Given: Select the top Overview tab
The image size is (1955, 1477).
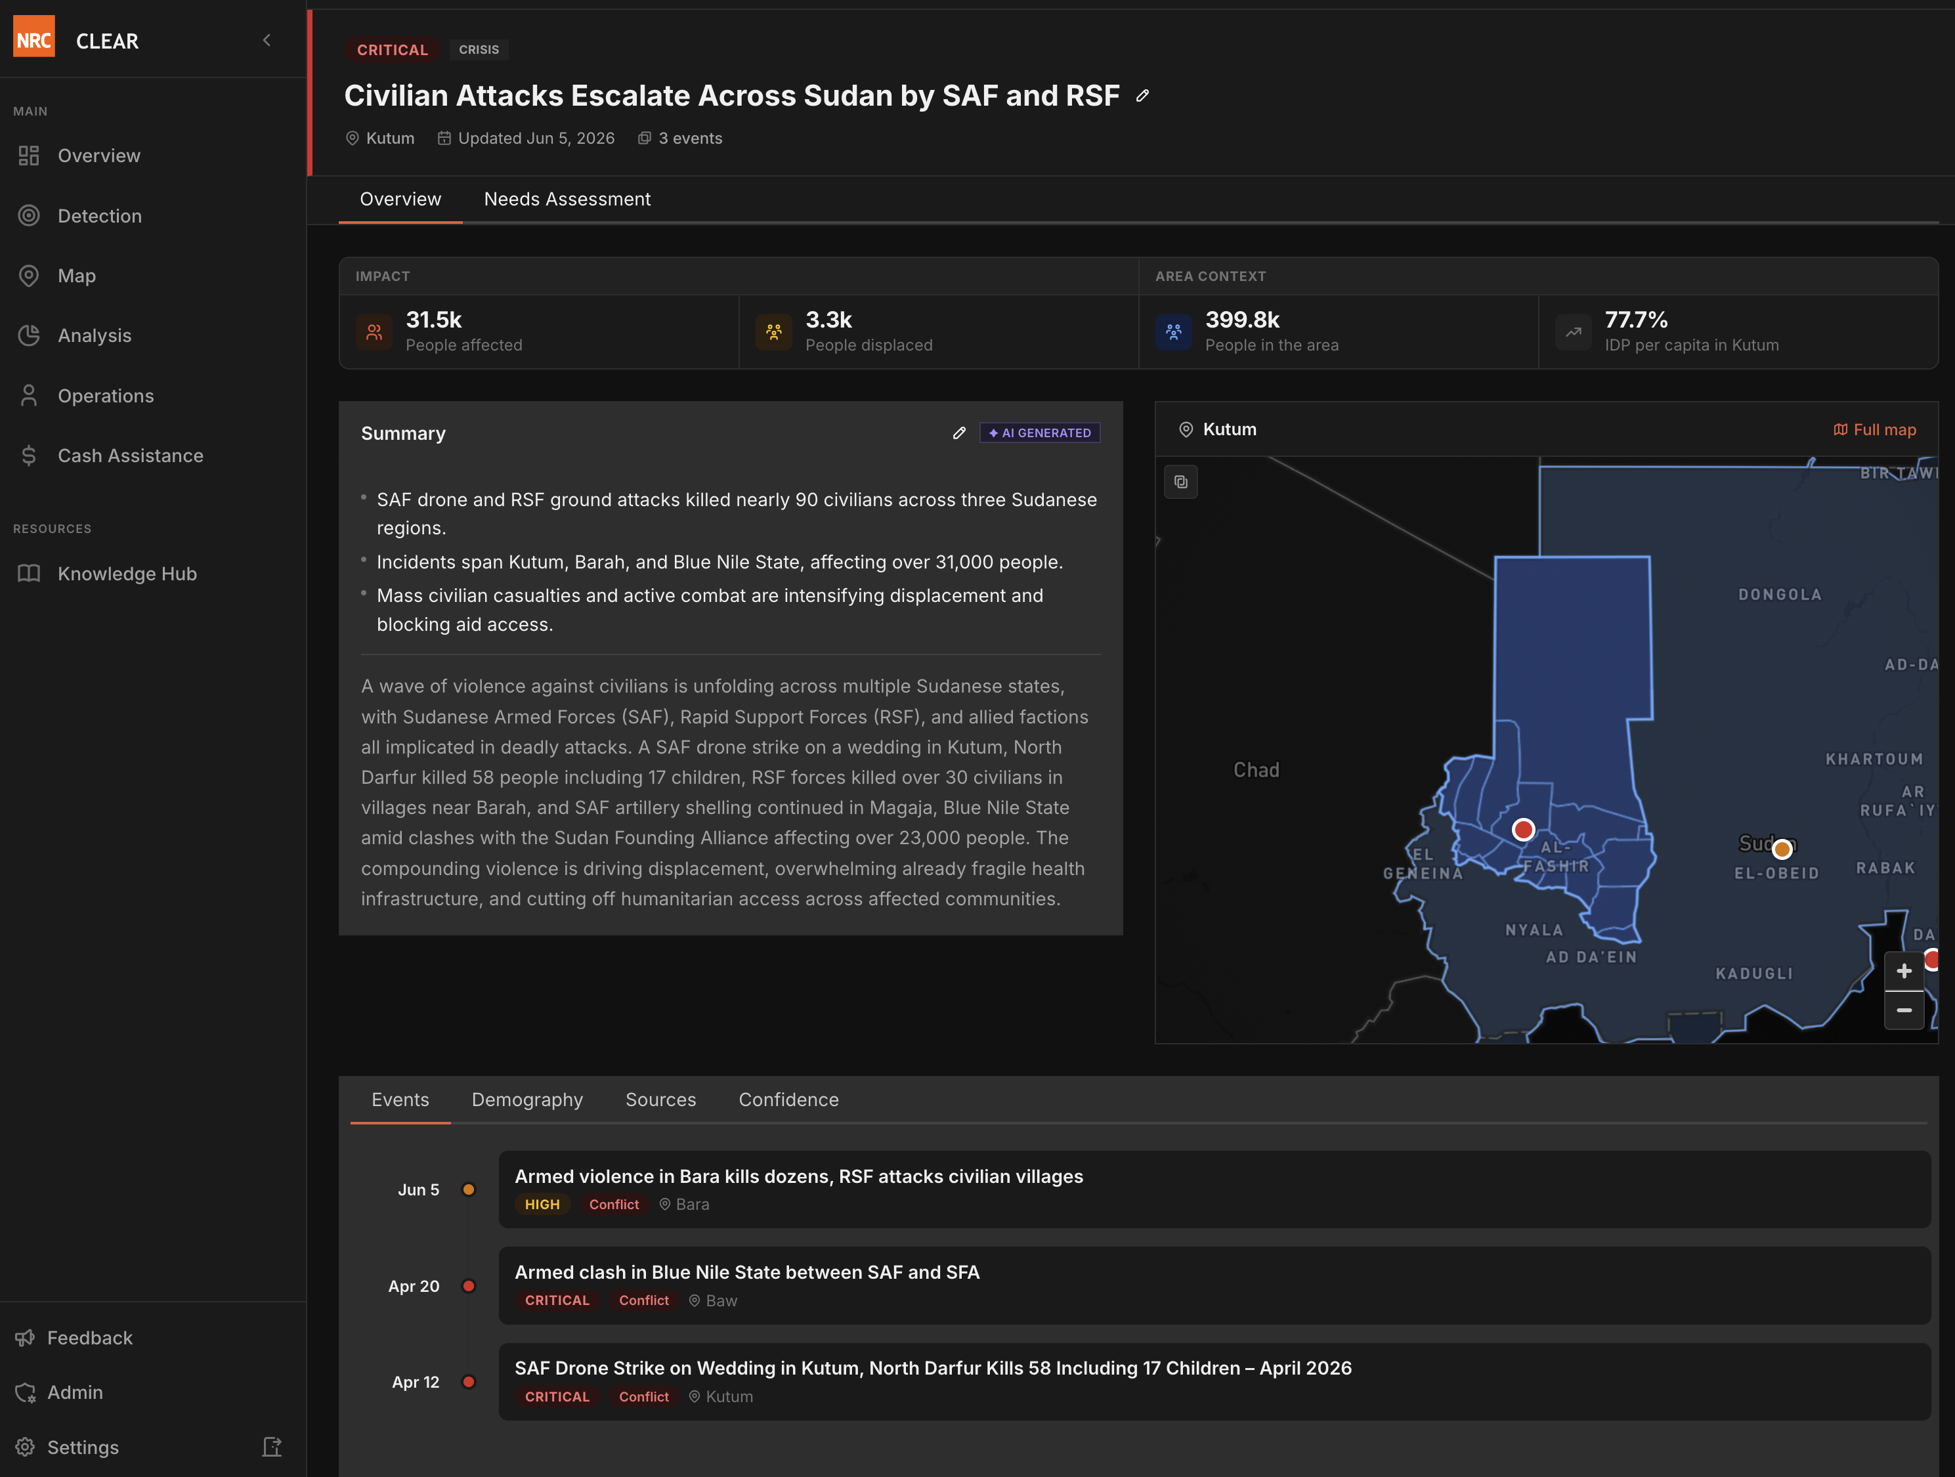Looking at the screenshot, I should (x=400, y=199).
